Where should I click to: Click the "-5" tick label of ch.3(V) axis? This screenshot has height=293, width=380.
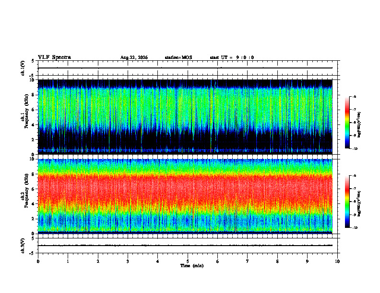pyautogui.click(x=32, y=253)
